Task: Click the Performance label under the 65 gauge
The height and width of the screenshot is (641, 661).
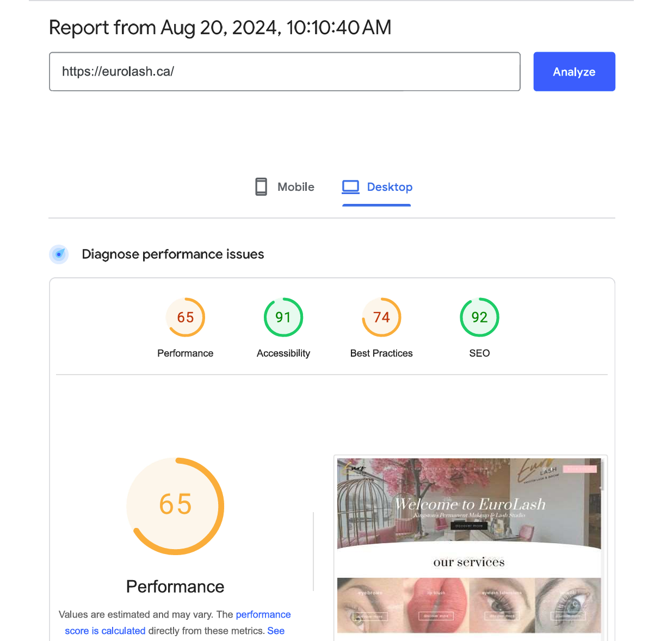Action: [x=186, y=353]
